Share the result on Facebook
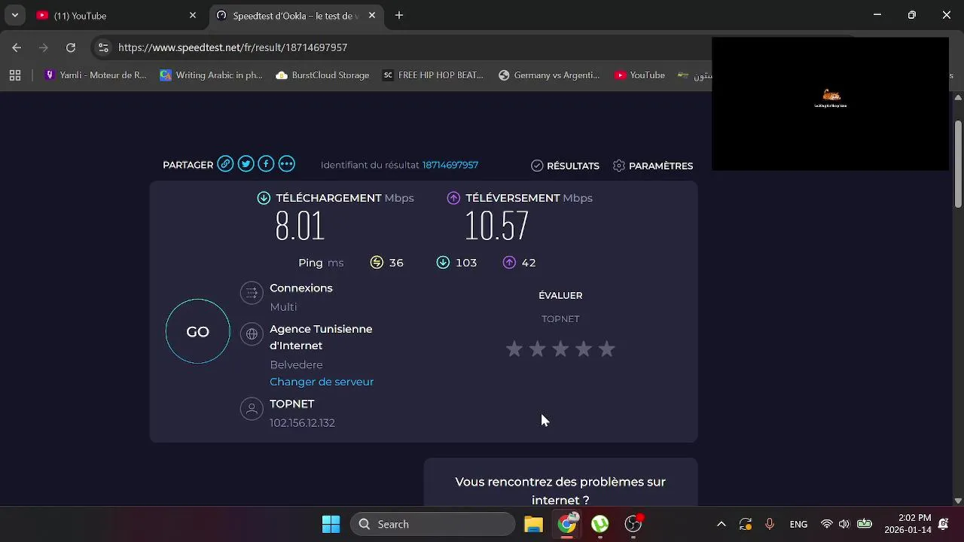The image size is (964, 542). (x=266, y=164)
